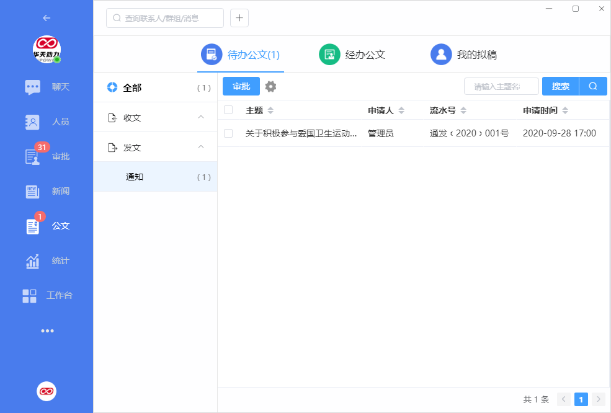611x413 pixels.
Task: Click the more options ellipsis in sidebar
Action: click(47, 331)
